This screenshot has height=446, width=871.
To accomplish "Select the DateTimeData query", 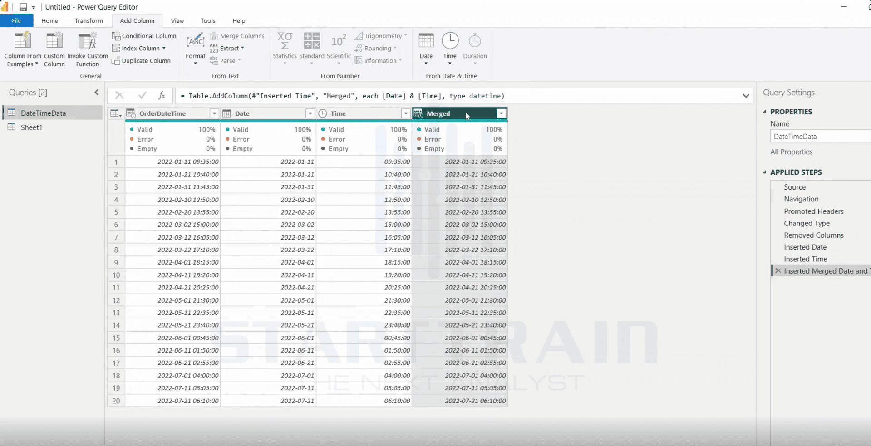I will pos(53,113).
